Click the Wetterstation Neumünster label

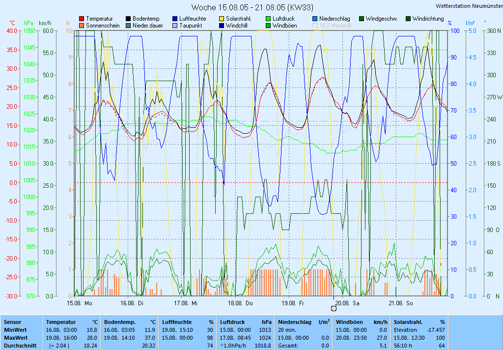click(x=469, y=6)
